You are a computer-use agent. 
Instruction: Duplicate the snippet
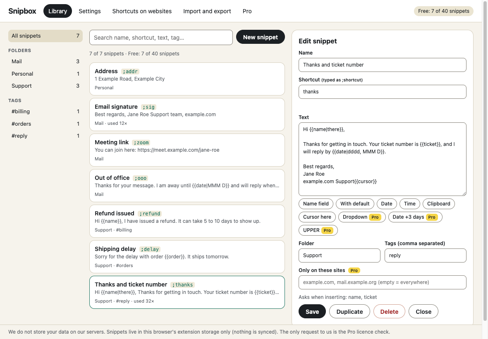[x=349, y=312]
